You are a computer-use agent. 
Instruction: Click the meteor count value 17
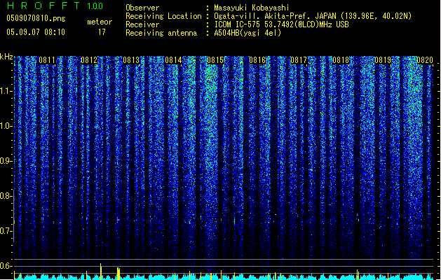point(102,32)
